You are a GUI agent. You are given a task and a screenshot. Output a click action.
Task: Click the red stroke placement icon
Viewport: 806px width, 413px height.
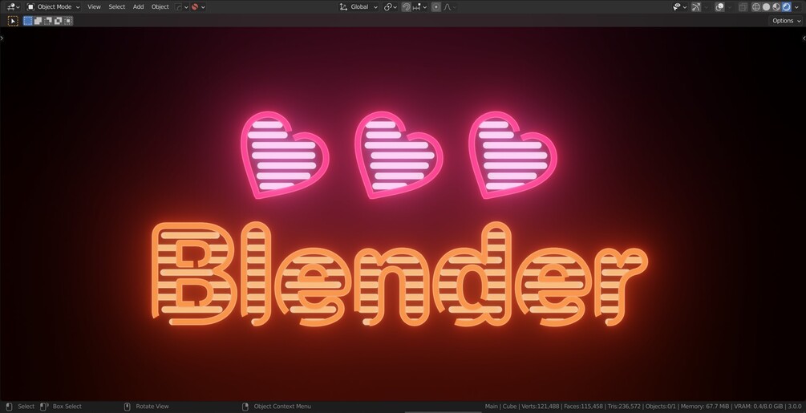pyautogui.click(x=195, y=6)
